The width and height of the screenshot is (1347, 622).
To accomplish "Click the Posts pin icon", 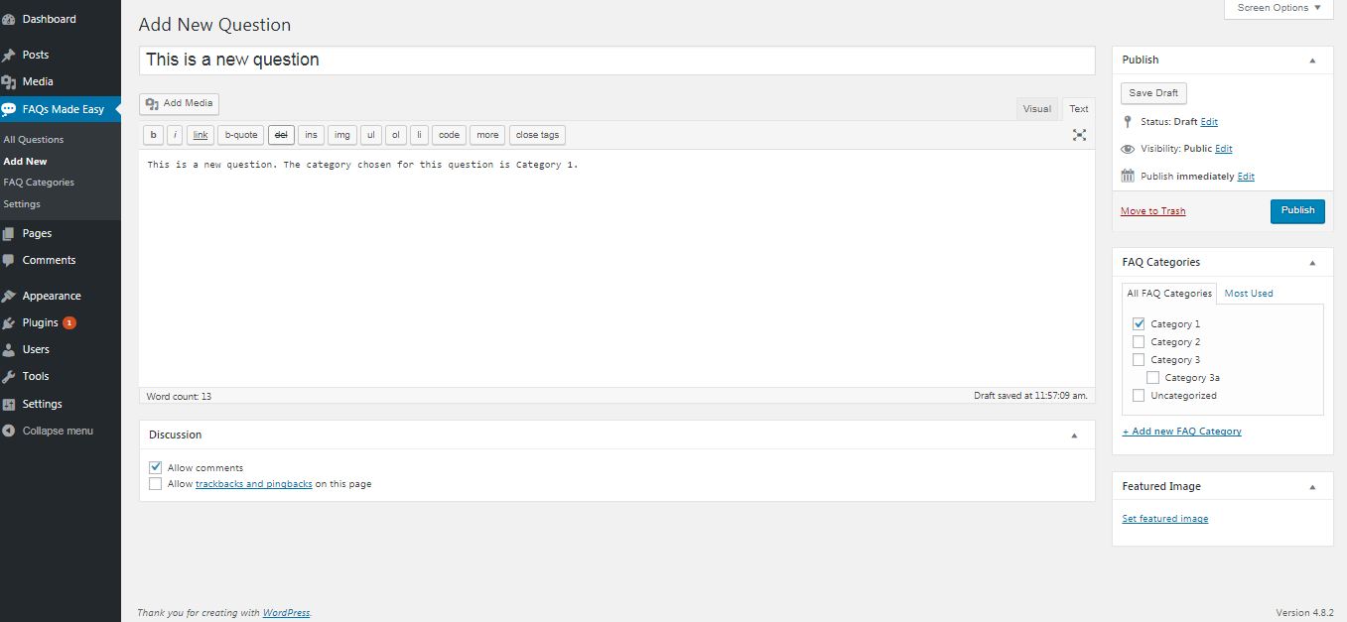I will (x=9, y=55).
